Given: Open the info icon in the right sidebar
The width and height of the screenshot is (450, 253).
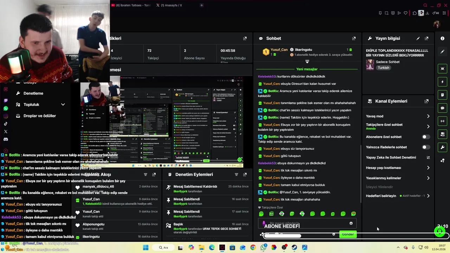Looking at the screenshot, I should tap(442, 38).
